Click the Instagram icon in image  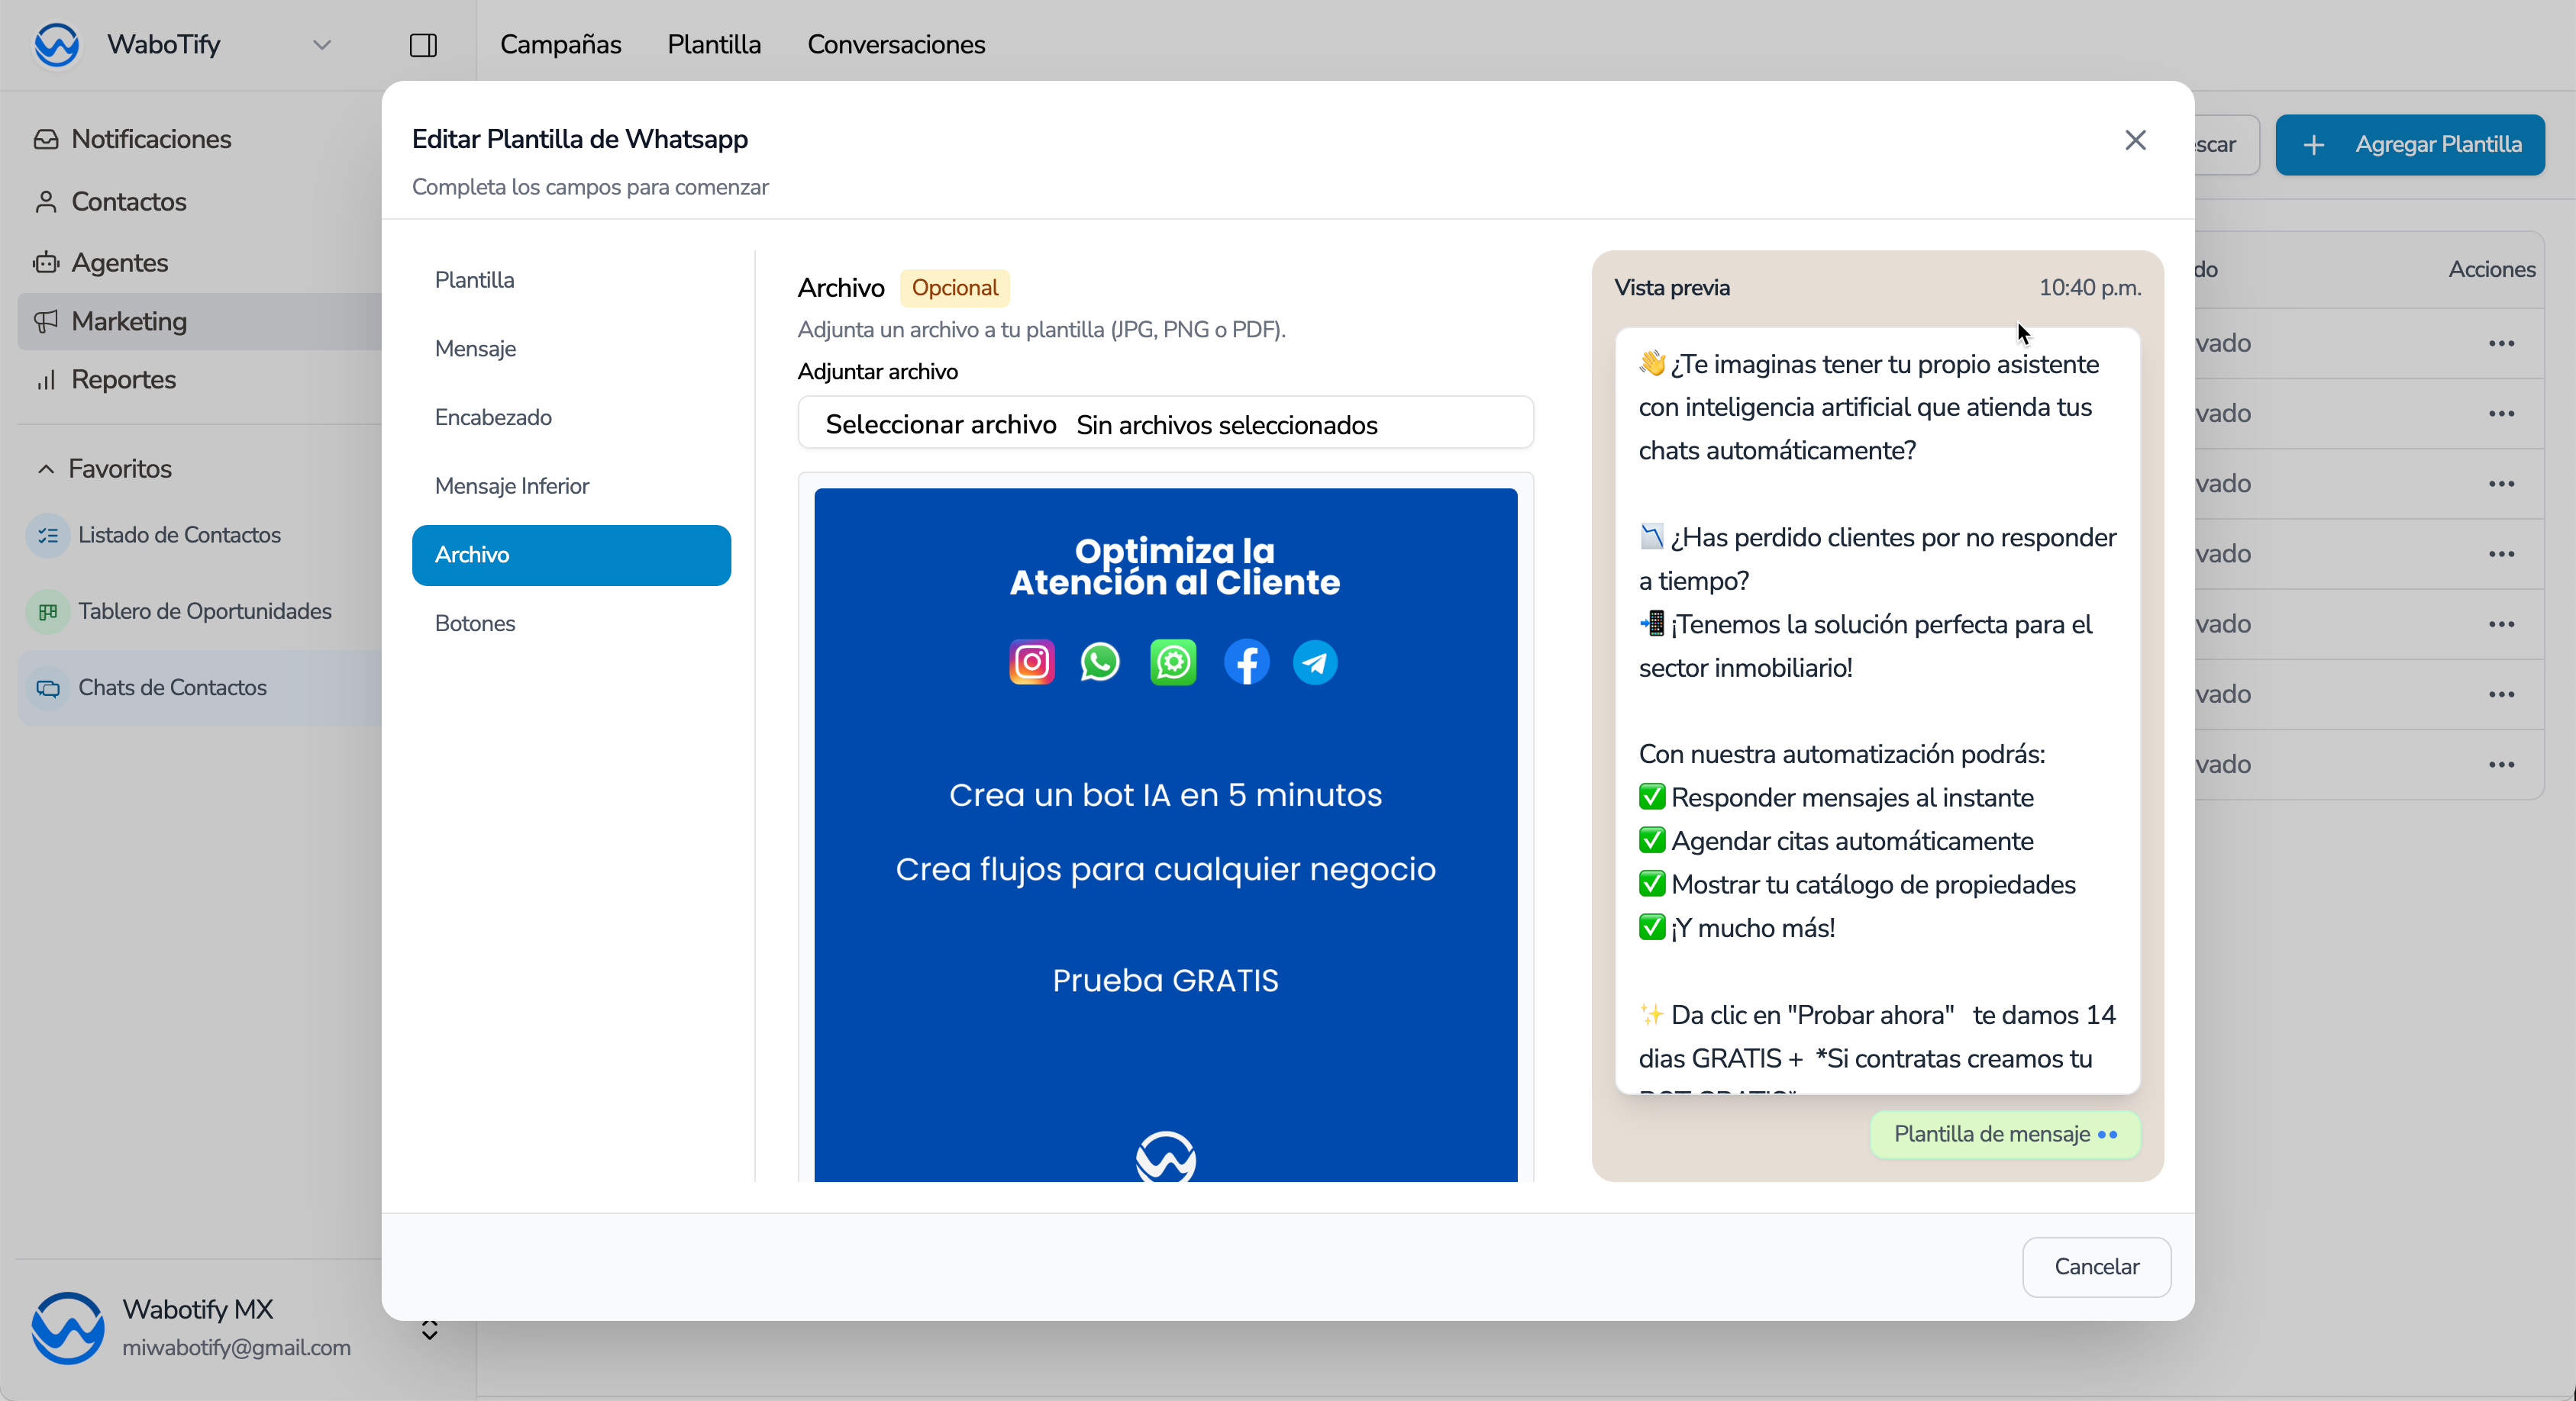[1031, 662]
